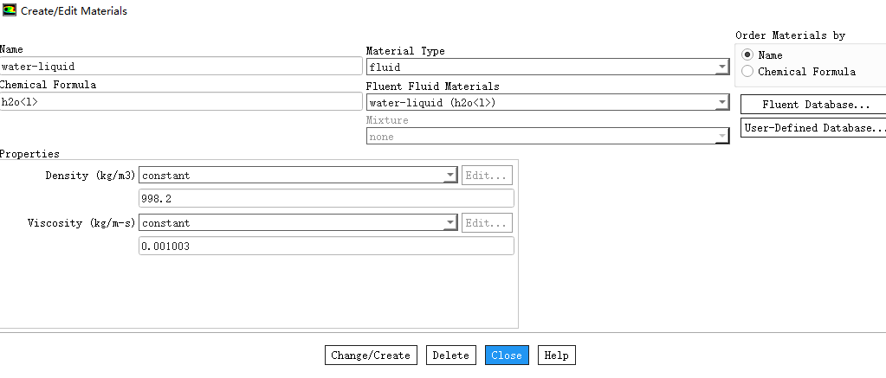Click the Edit button beside Viscosity

click(487, 223)
